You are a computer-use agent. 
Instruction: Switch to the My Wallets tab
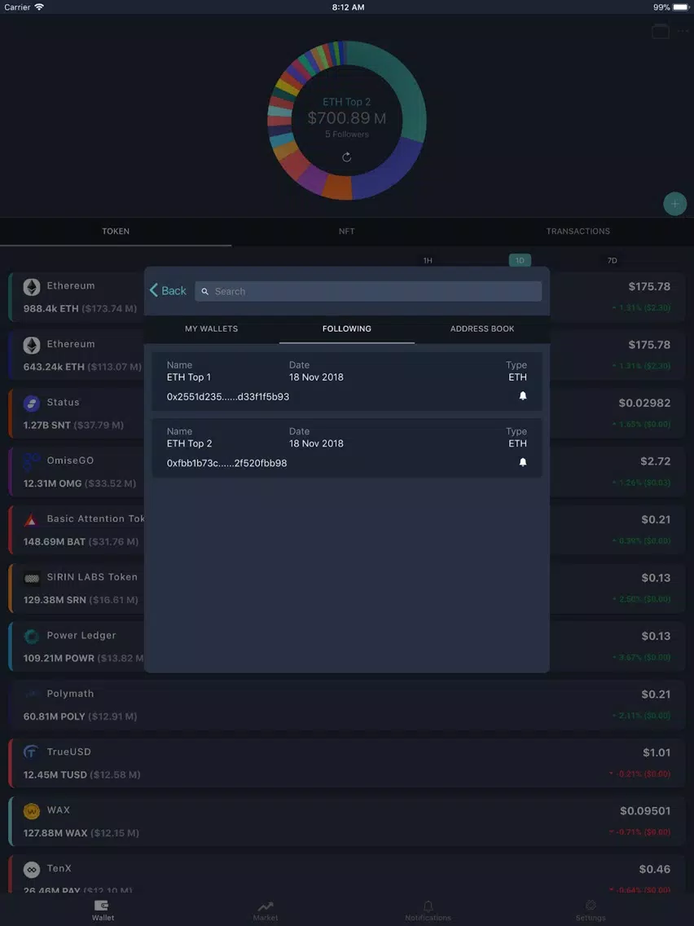click(x=211, y=329)
